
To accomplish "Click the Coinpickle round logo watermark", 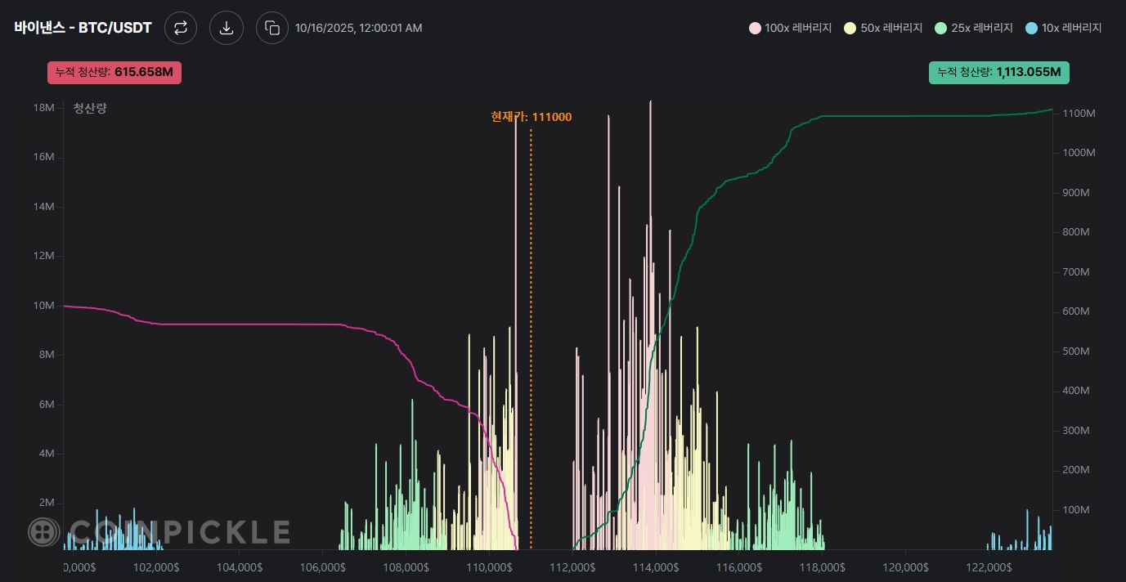I will pyautogui.click(x=44, y=532).
